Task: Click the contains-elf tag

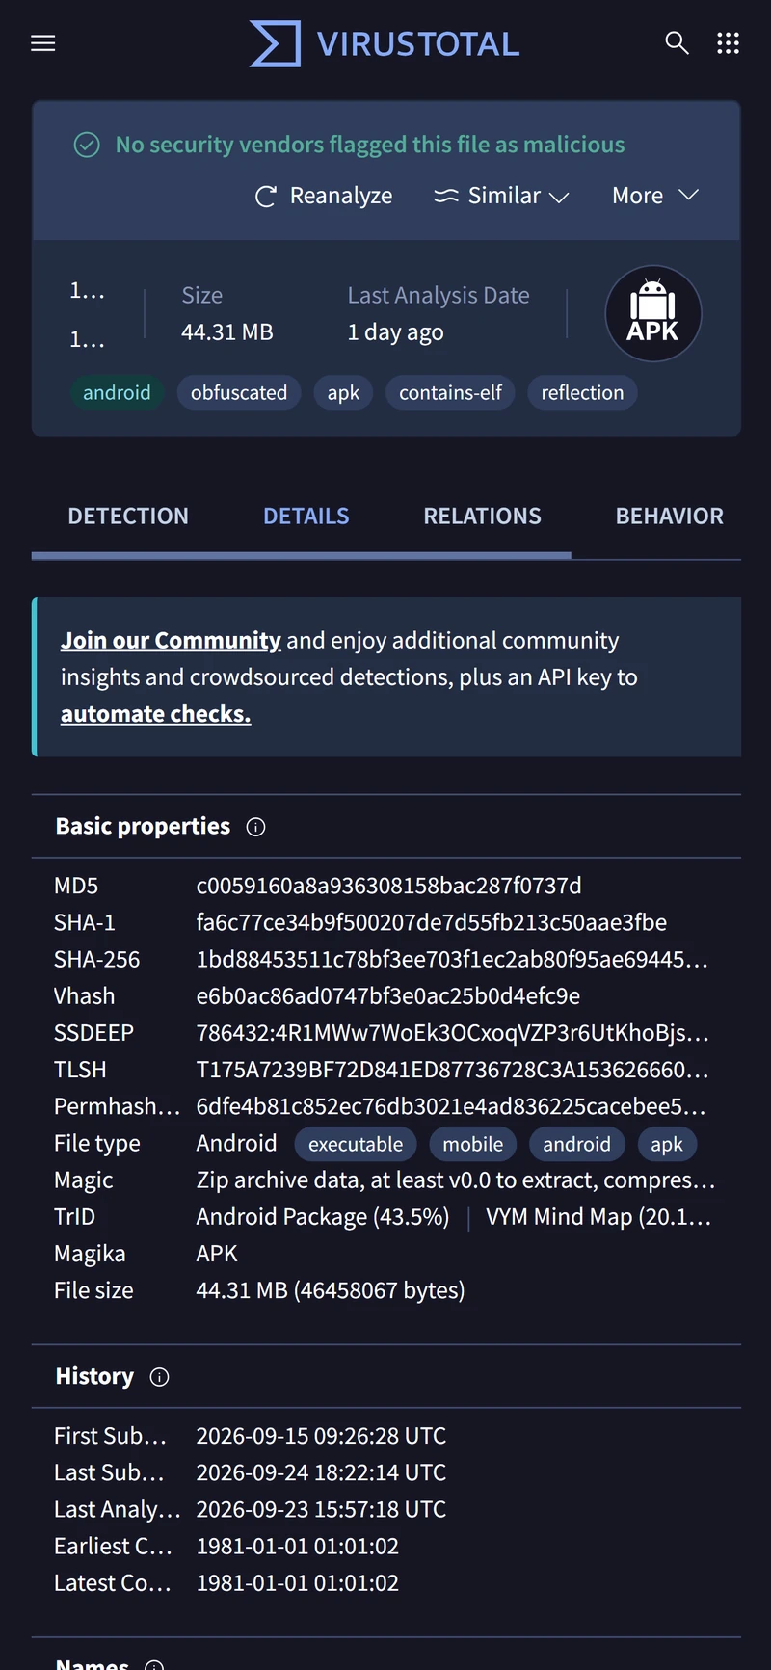Action: coord(450,393)
